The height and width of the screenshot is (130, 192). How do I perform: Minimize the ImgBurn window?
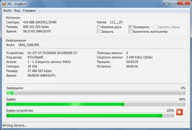click(x=167, y=3)
